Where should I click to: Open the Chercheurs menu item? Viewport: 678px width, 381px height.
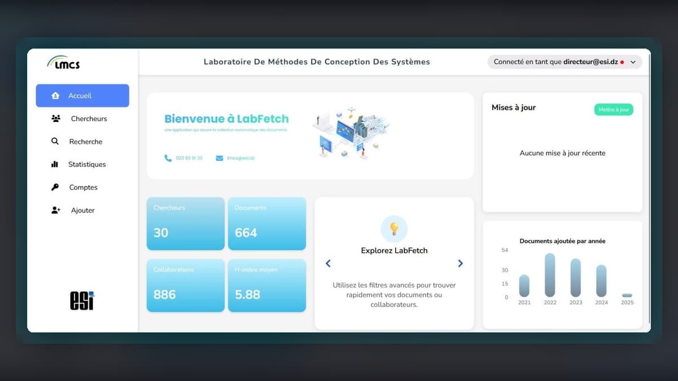(x=82, y=119)
